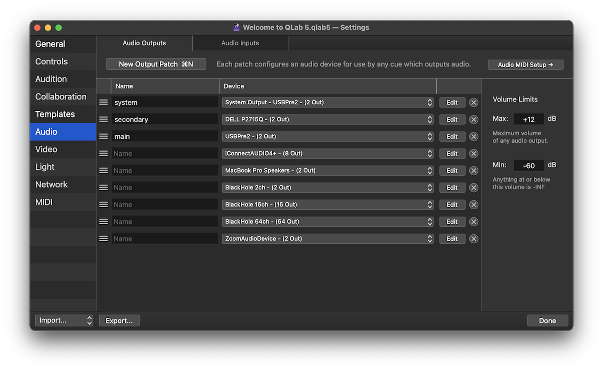Change device for main USBPre2 patch

pos(328,136)
